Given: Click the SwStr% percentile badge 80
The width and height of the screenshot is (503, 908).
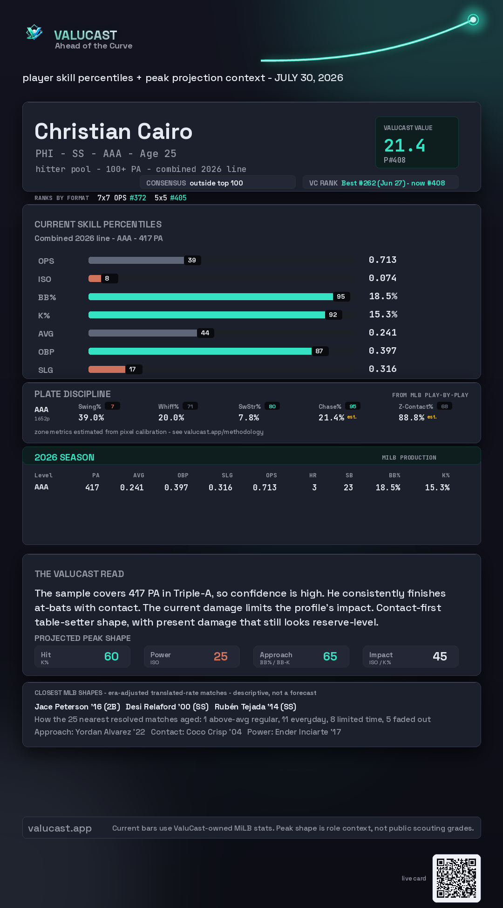Looking at the screenshot, I should click(x=272, y=406).
